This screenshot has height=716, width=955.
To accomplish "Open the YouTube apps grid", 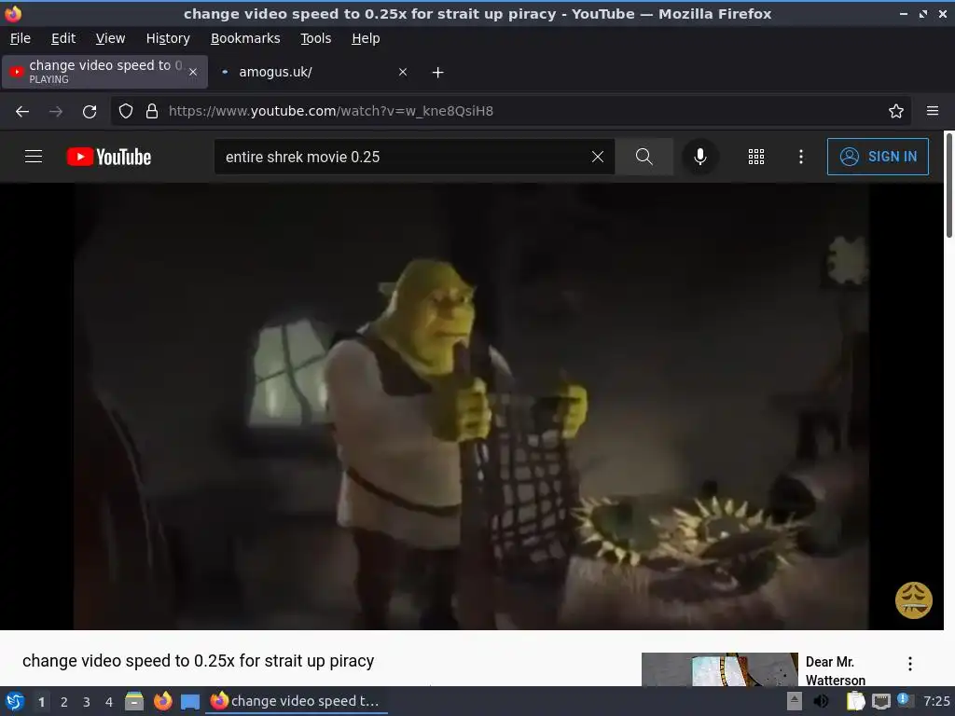I will (x=755, y=157).
